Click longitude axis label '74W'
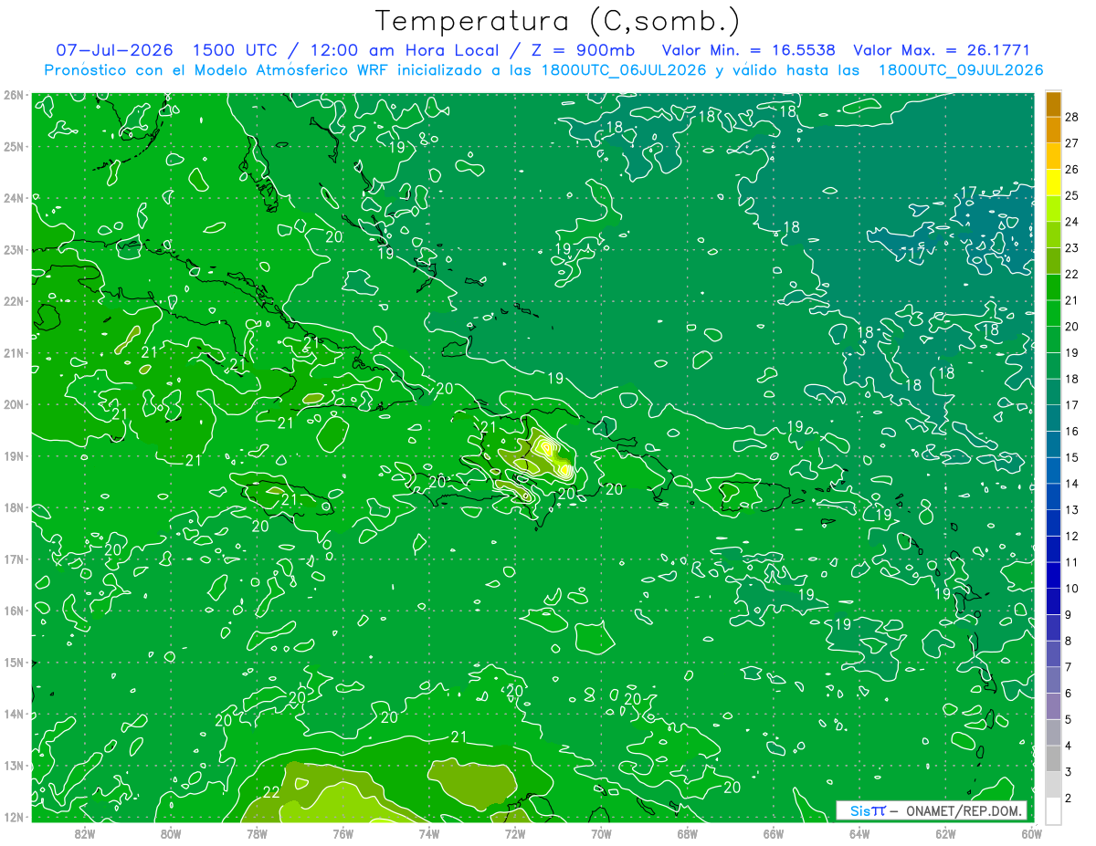 tap(429, 833)
